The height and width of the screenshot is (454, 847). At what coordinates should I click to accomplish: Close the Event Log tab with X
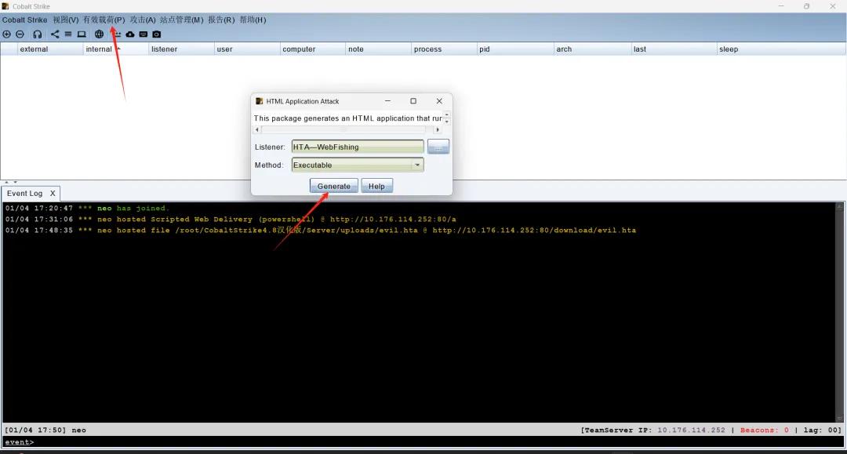pos(53,193)
